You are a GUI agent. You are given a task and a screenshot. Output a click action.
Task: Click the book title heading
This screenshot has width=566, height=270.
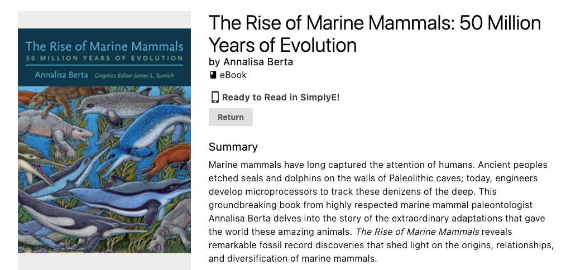point(375,34)
